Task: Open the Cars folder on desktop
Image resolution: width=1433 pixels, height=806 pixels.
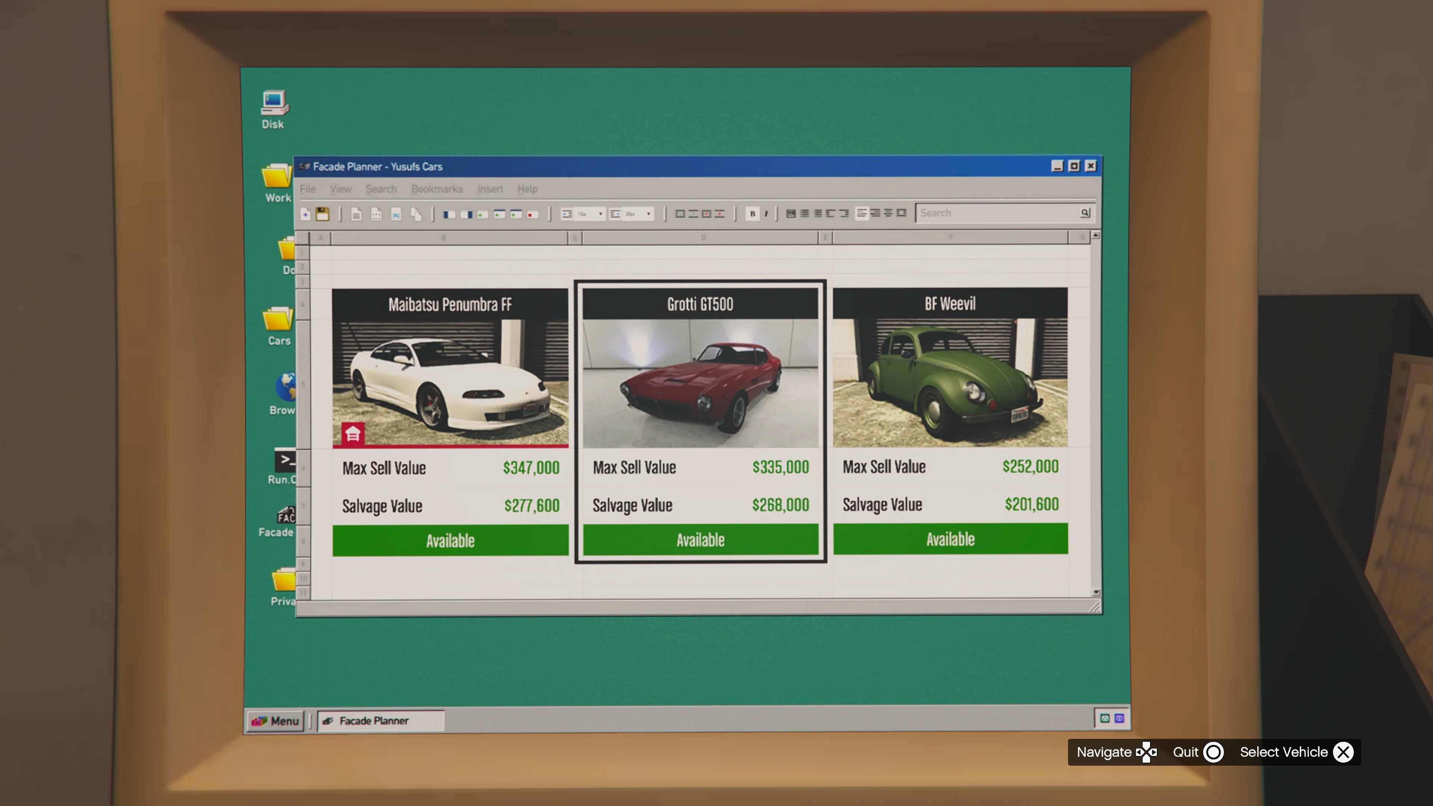Action: (278, 322)
